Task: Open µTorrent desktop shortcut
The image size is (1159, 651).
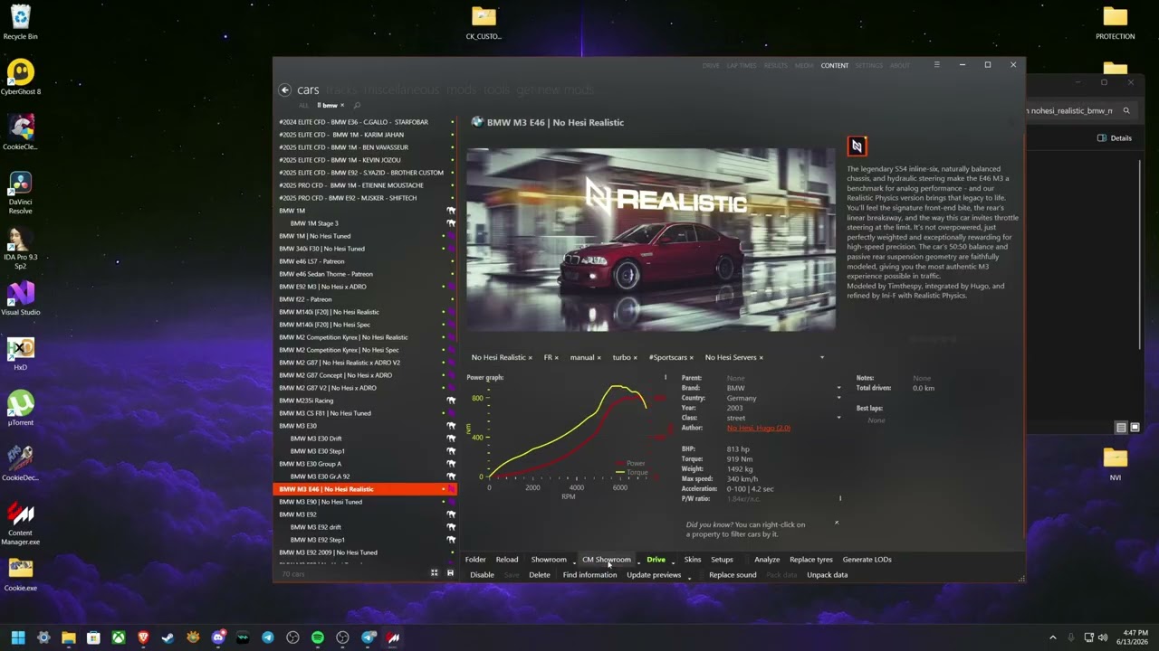Action: (20, 409)
